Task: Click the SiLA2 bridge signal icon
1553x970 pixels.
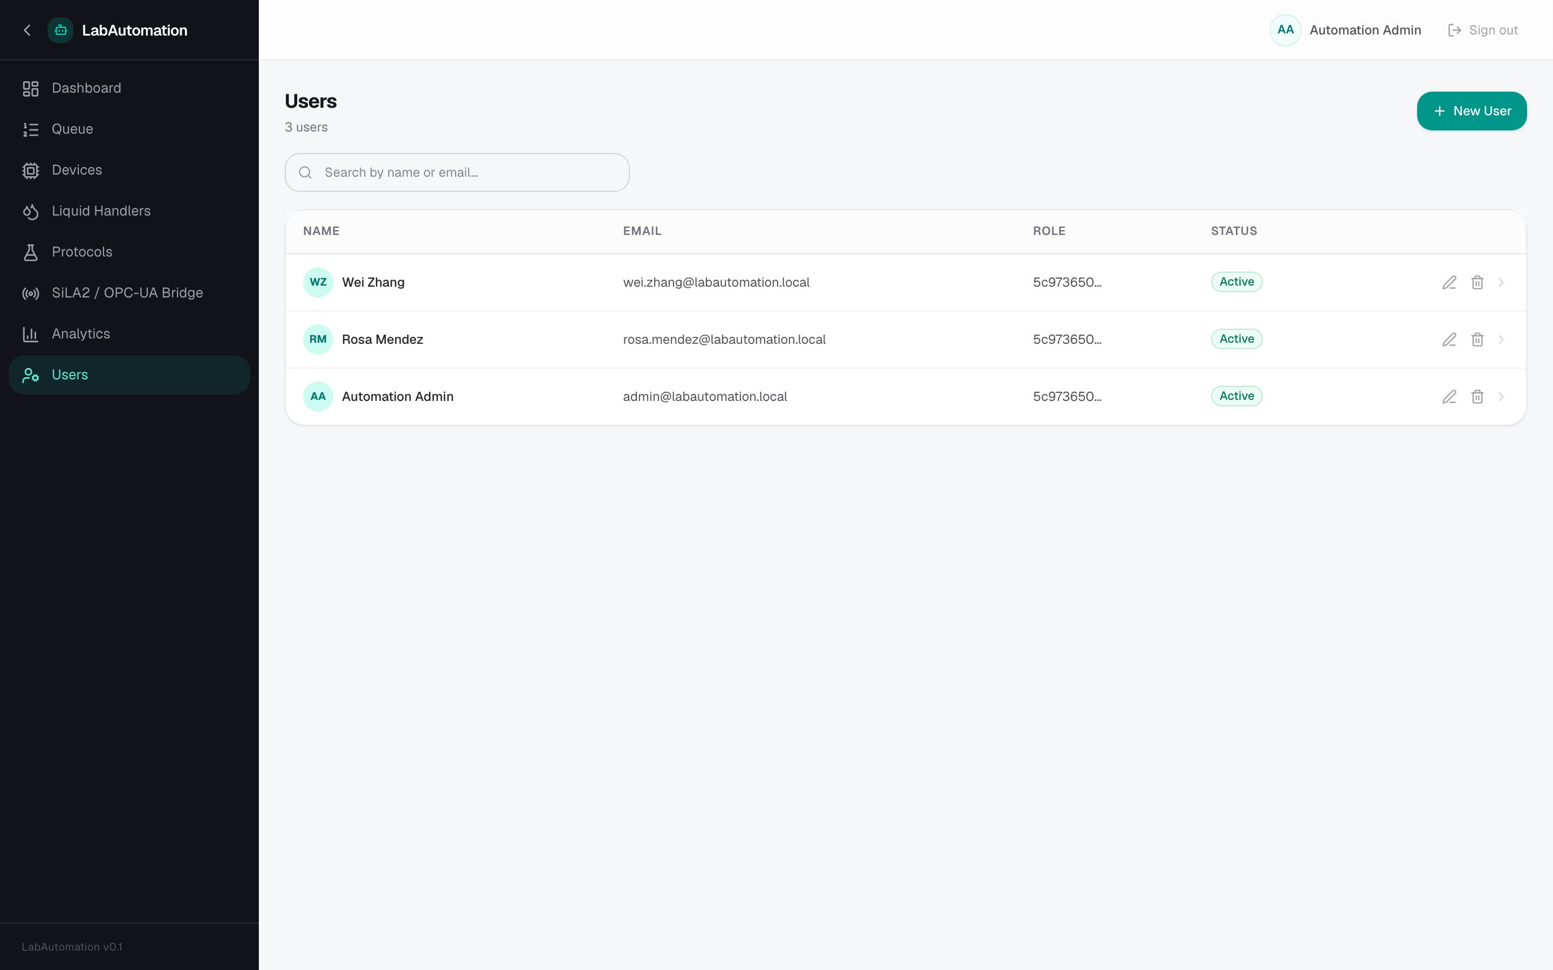Action: pyautogui.click(x=31, y=294)
